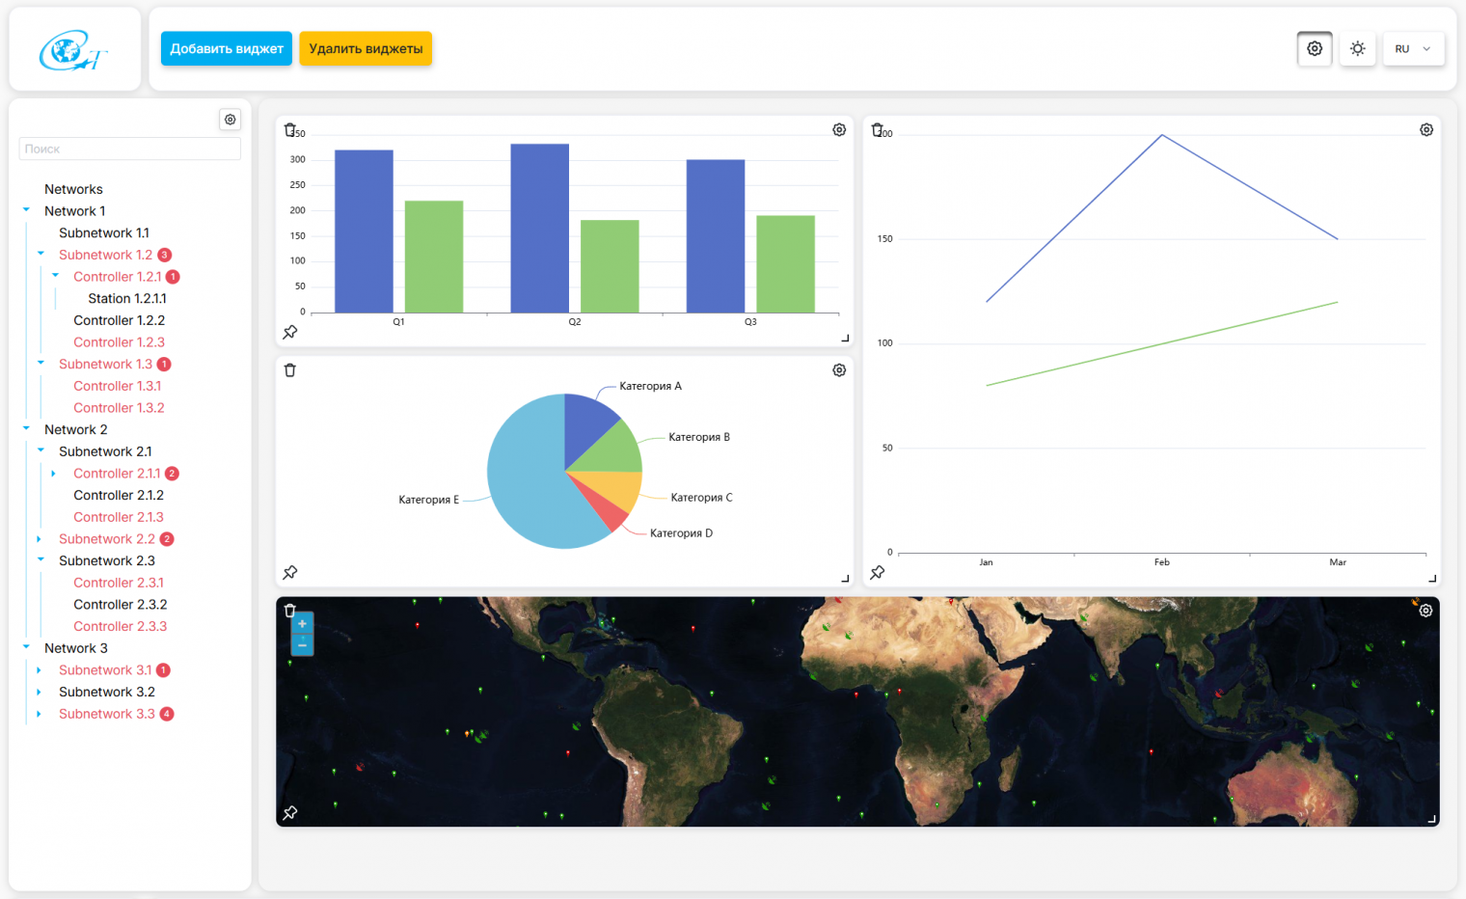
Task: Open settings gear on the bar chart widget
Action: tap(839, 130)
